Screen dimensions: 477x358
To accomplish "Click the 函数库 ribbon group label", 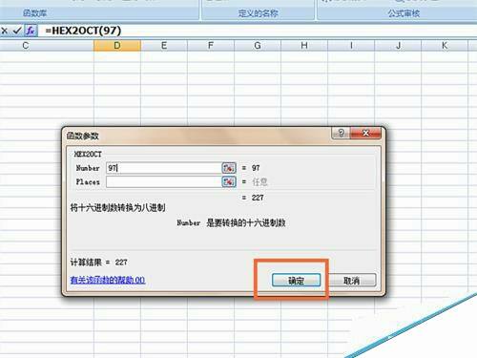I will click(34, 13).
